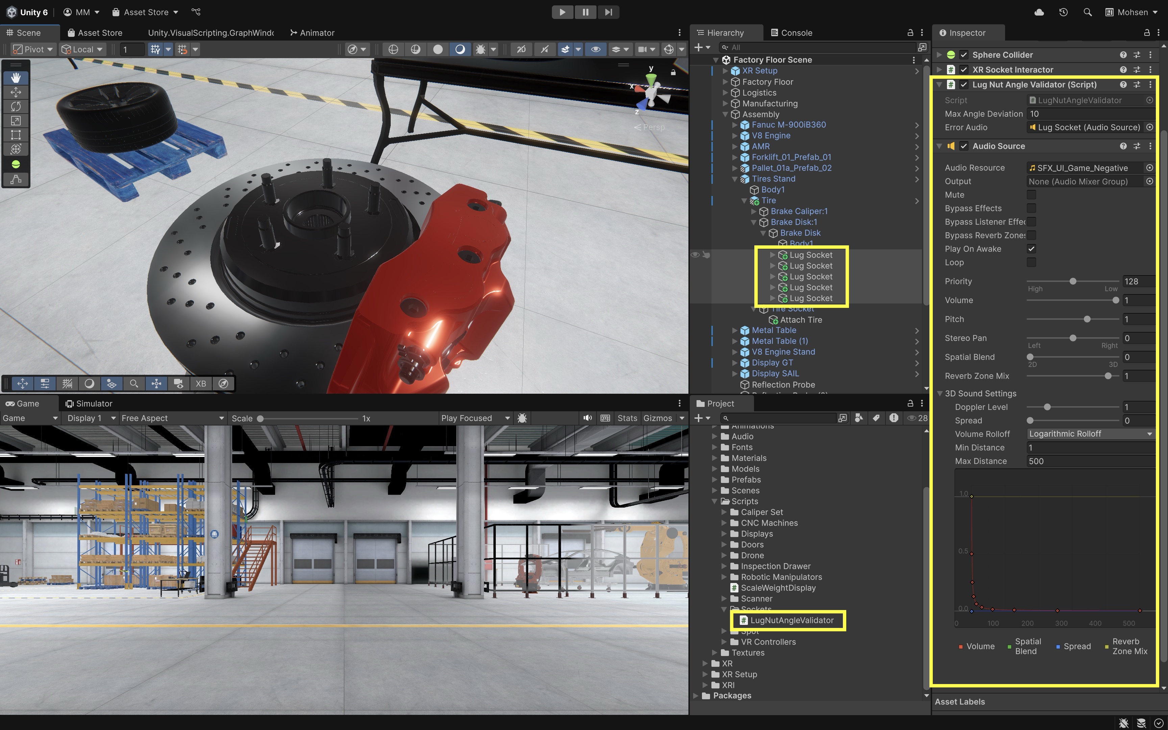Image resolution: width=1168 pixels, height=730 pixels.
Task: Open Undo History icon in top bar
Action: point(1063,12)
